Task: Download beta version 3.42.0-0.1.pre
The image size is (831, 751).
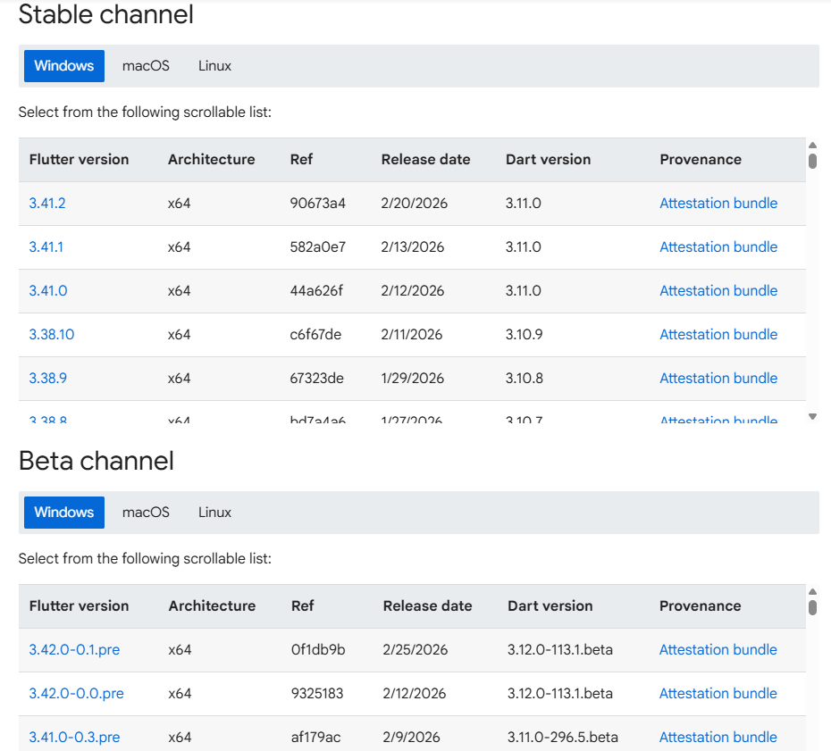Action: (74, 650)
